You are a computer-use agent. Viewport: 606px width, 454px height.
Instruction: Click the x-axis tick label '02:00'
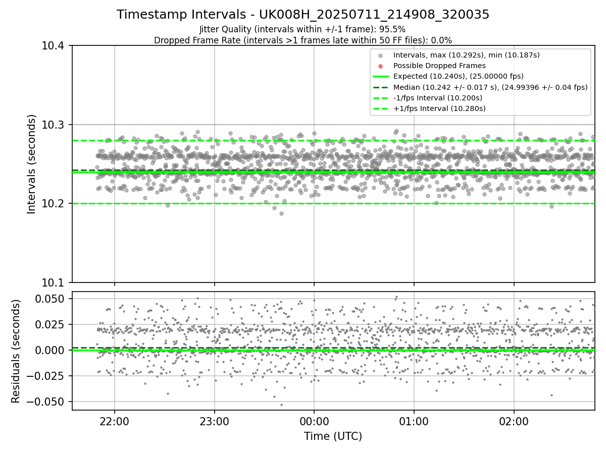(514, 421)
